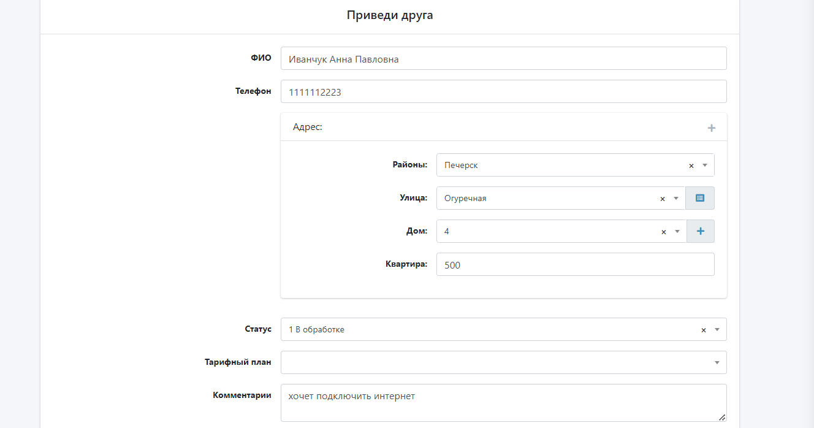Viewport: 814px width, 428px height.
Task: Clear the Дом value using the x
Action: pyautogui.click(x=663, y=232)
